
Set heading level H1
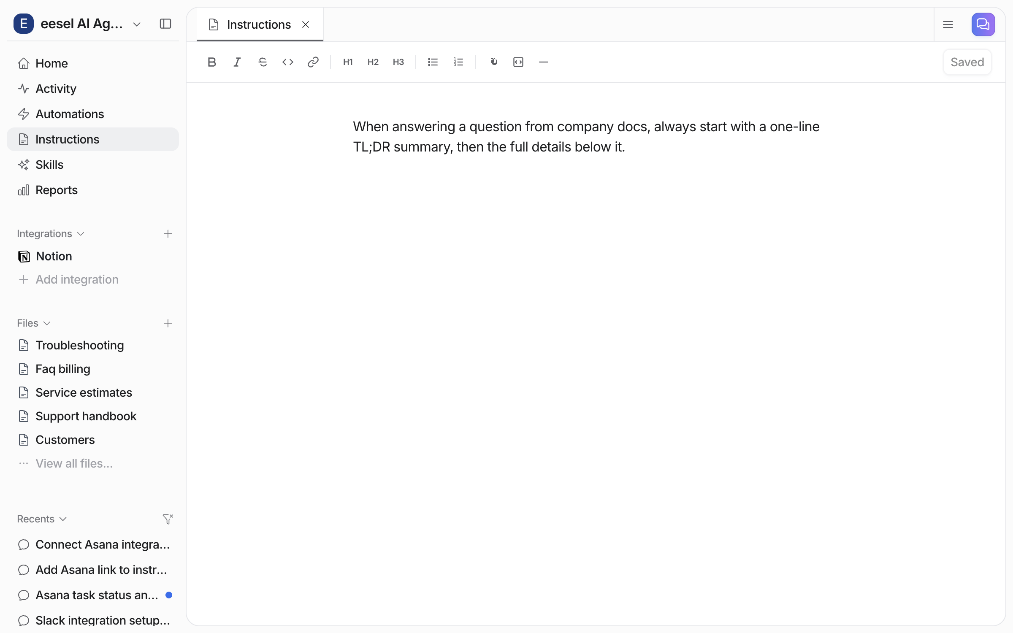tap(348, 62)
